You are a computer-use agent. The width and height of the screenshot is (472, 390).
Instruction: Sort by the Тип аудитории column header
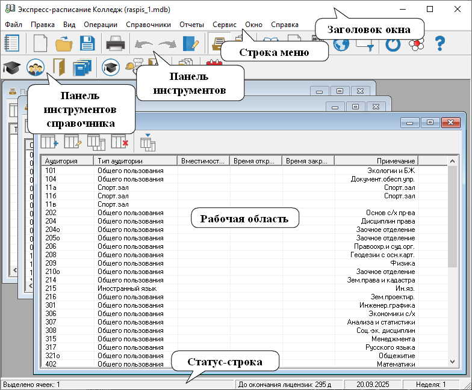click(x=135, y=161)
